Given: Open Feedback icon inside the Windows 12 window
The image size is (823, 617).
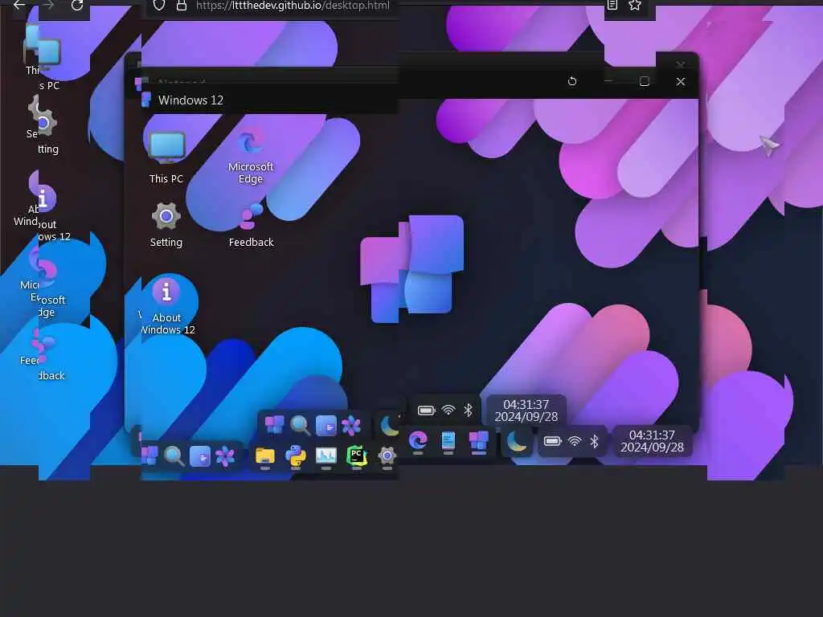Looking at the screenshot, I should (x=251, y=225).
